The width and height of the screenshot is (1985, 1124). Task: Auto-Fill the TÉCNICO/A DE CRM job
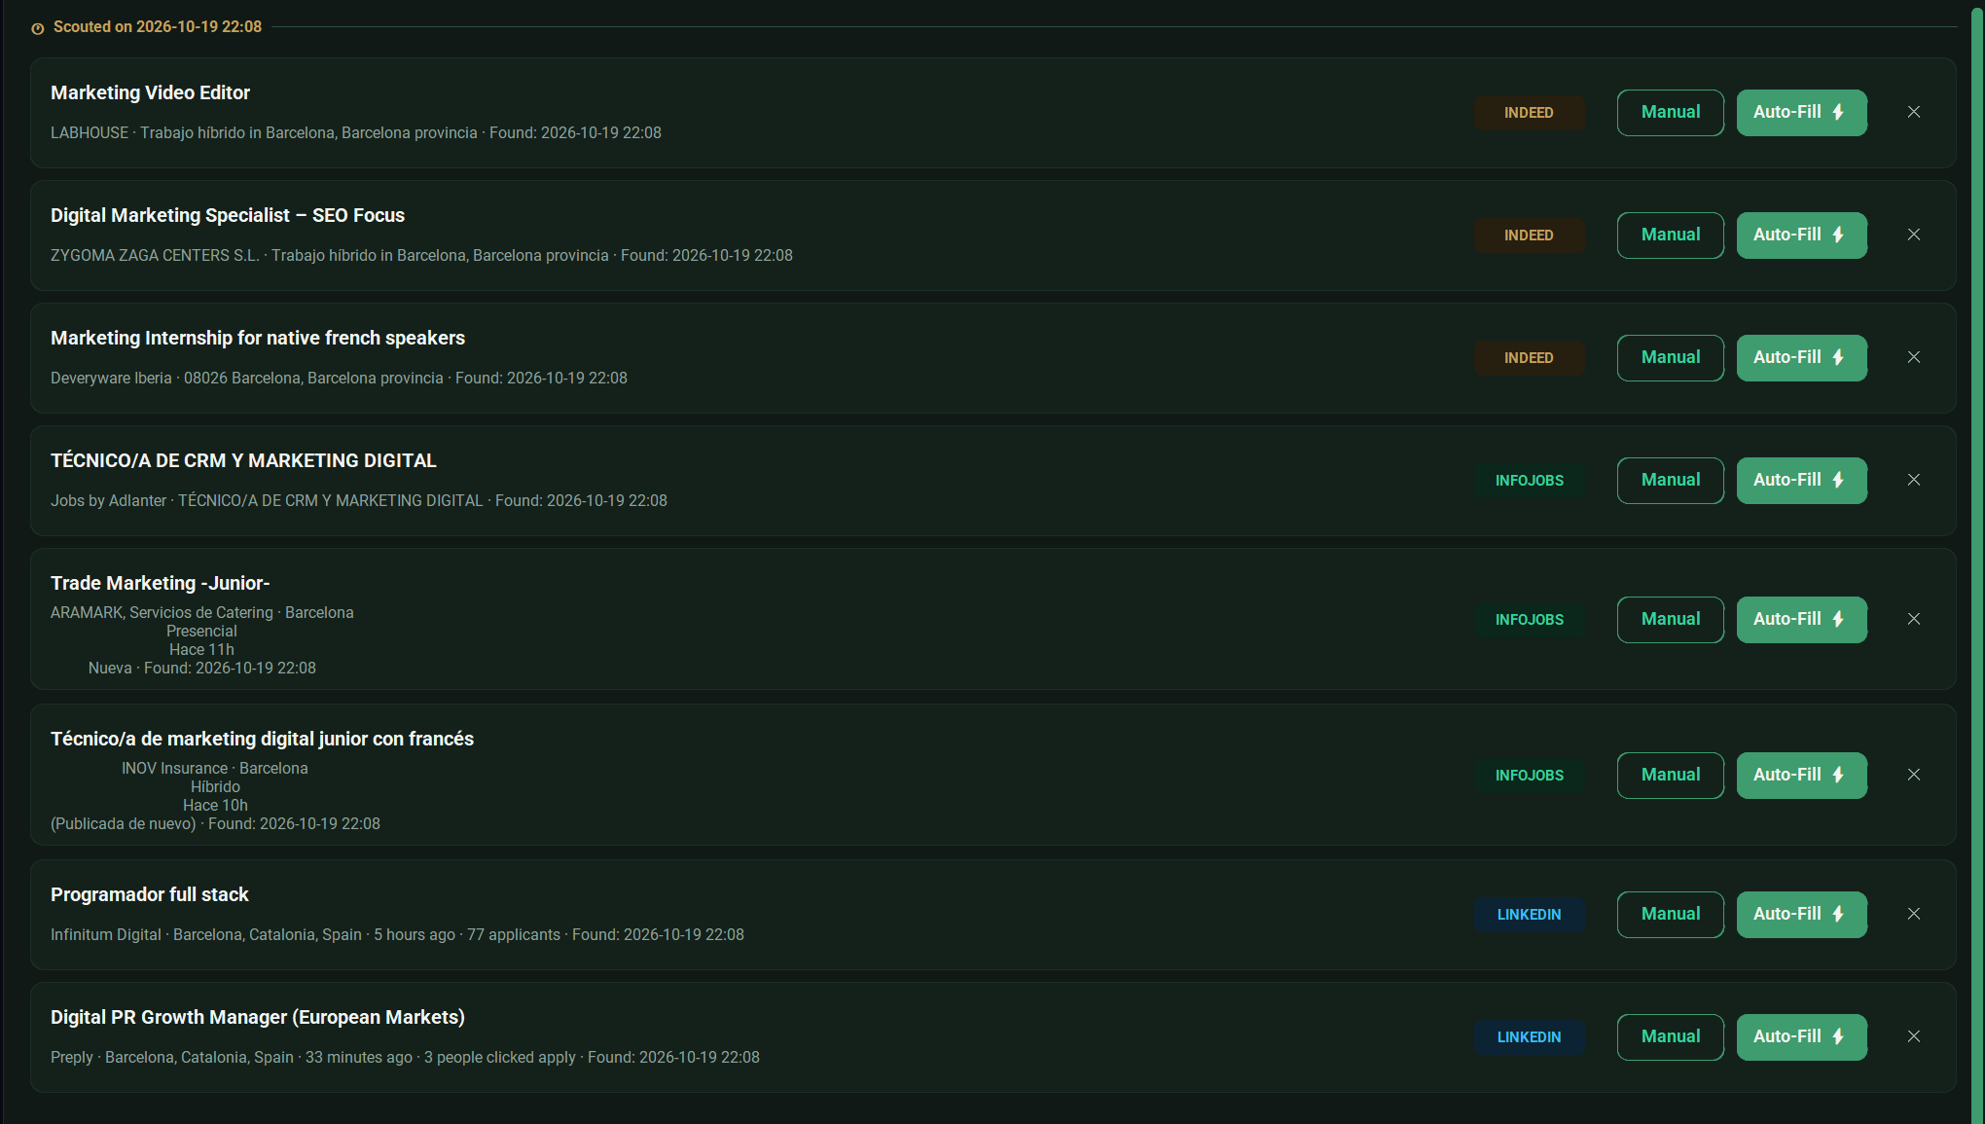tap(1801, 480)
